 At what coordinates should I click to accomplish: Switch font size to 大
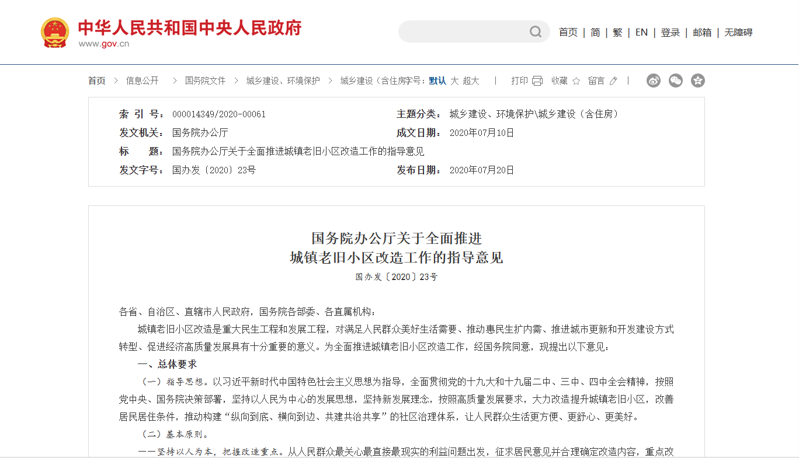coord(454,81)
